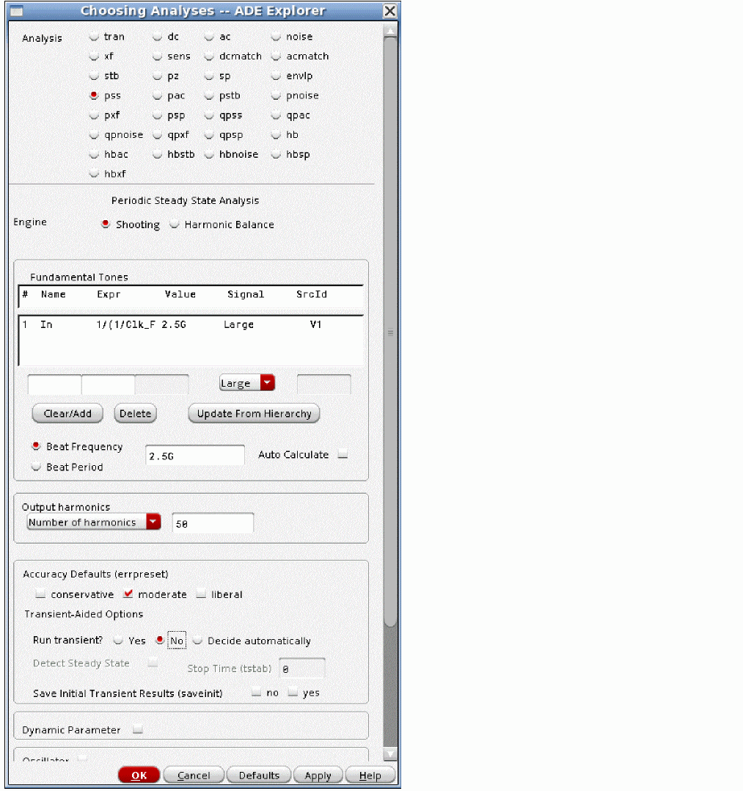Click the red OK button

(139, 776)
